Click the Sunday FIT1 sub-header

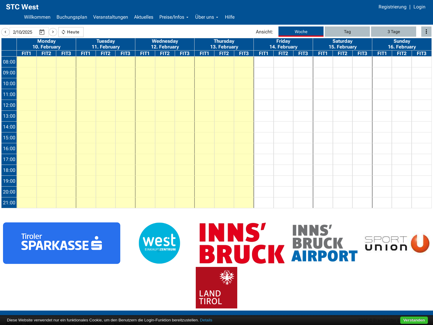[x=382, y=54]
